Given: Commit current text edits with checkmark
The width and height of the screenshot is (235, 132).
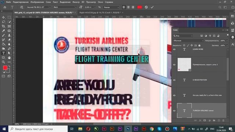Looking at the screenshot, I should coord(152,7).
